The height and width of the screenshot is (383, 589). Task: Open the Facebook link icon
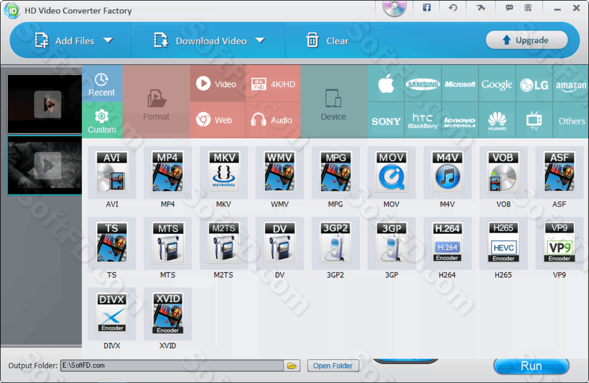427,8
